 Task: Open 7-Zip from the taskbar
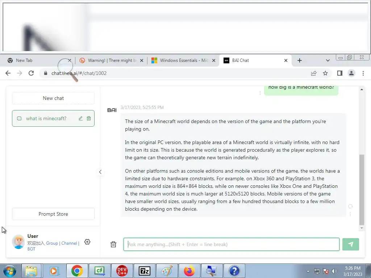(144, 271)
